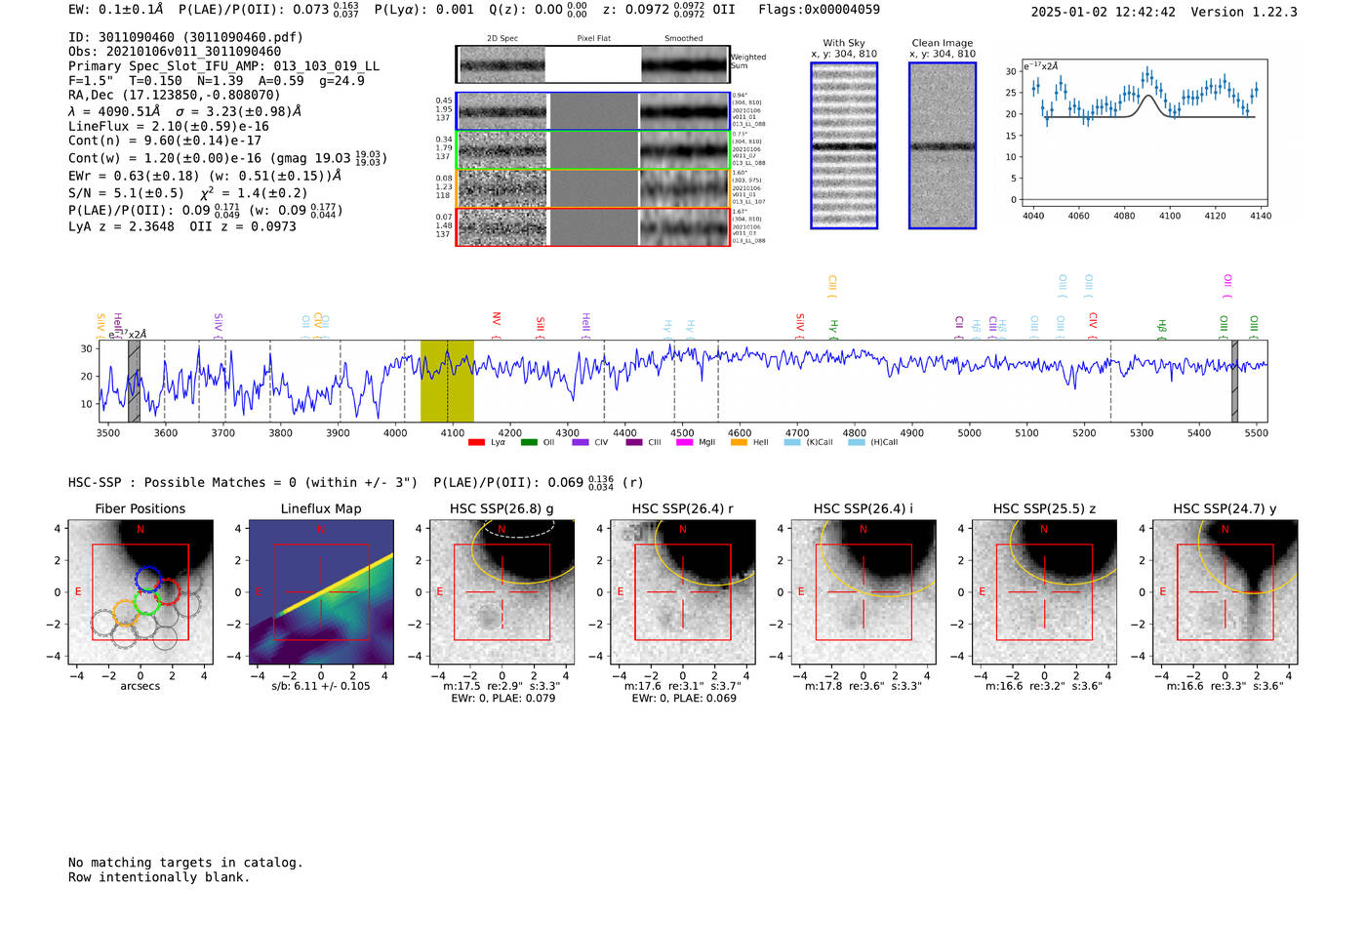Select the Clean Image CCD cutout

943,145
